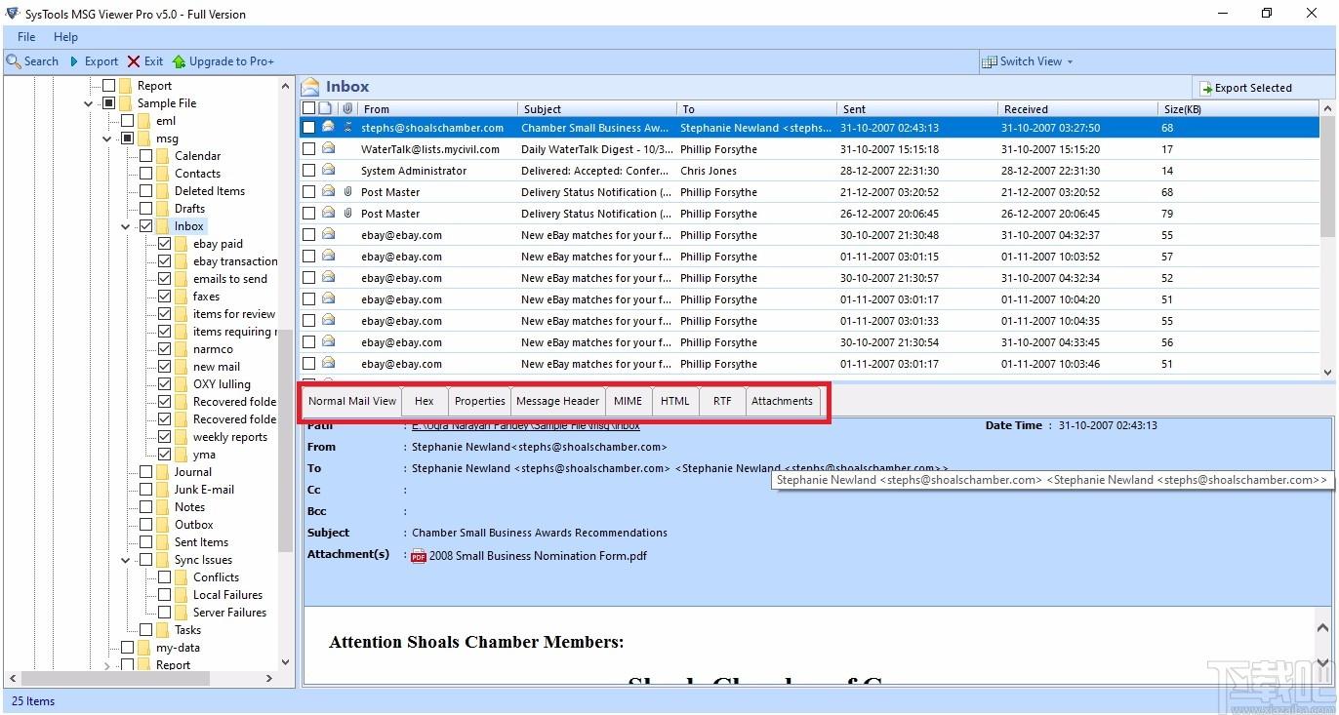Click attachment column header paperclip icon

point(347,108)
